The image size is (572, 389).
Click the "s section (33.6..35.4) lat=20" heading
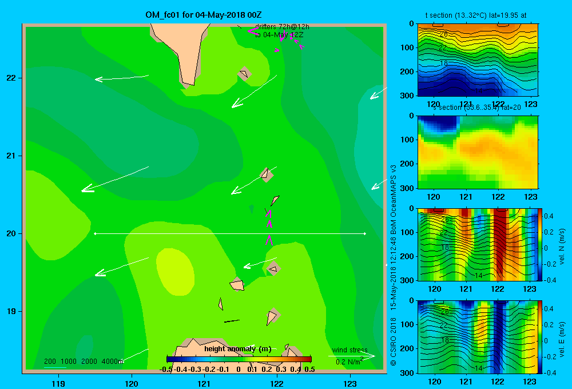[476, 108]
